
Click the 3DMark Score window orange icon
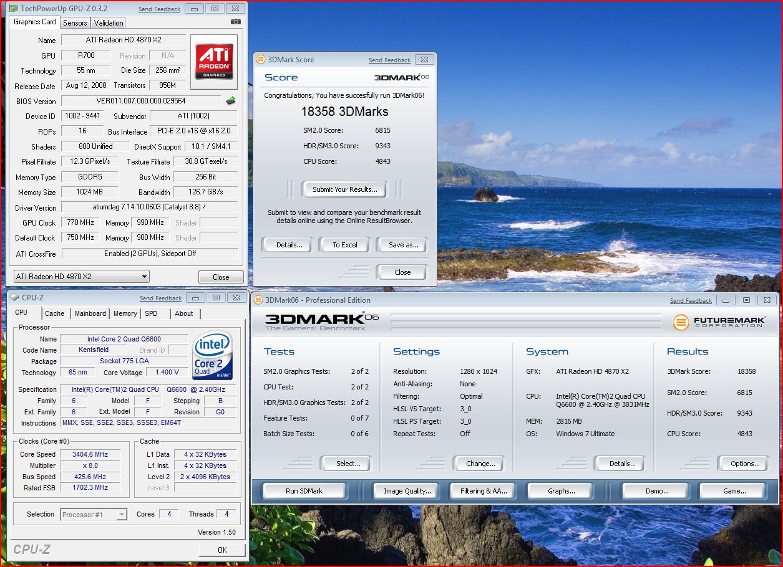pos(261,60)
